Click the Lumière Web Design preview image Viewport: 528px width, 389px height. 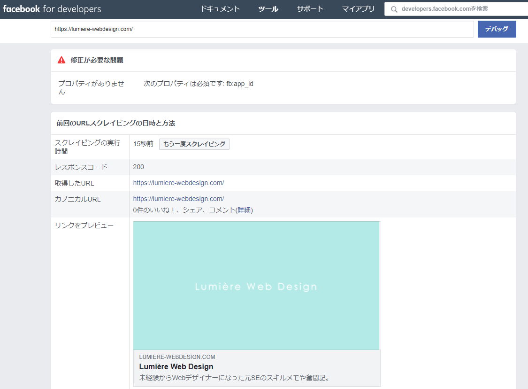[257, 286]
